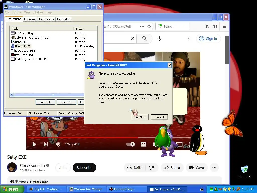Open Task Manager Help menu
This screenshot has height=193, width=257.
[49, 12]
